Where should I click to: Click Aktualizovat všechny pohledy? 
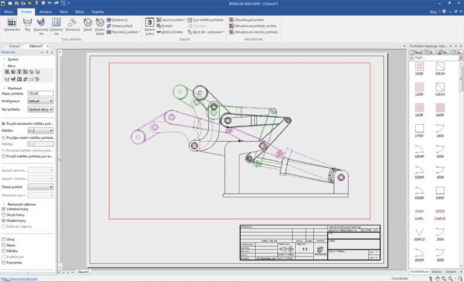(253, 32)
